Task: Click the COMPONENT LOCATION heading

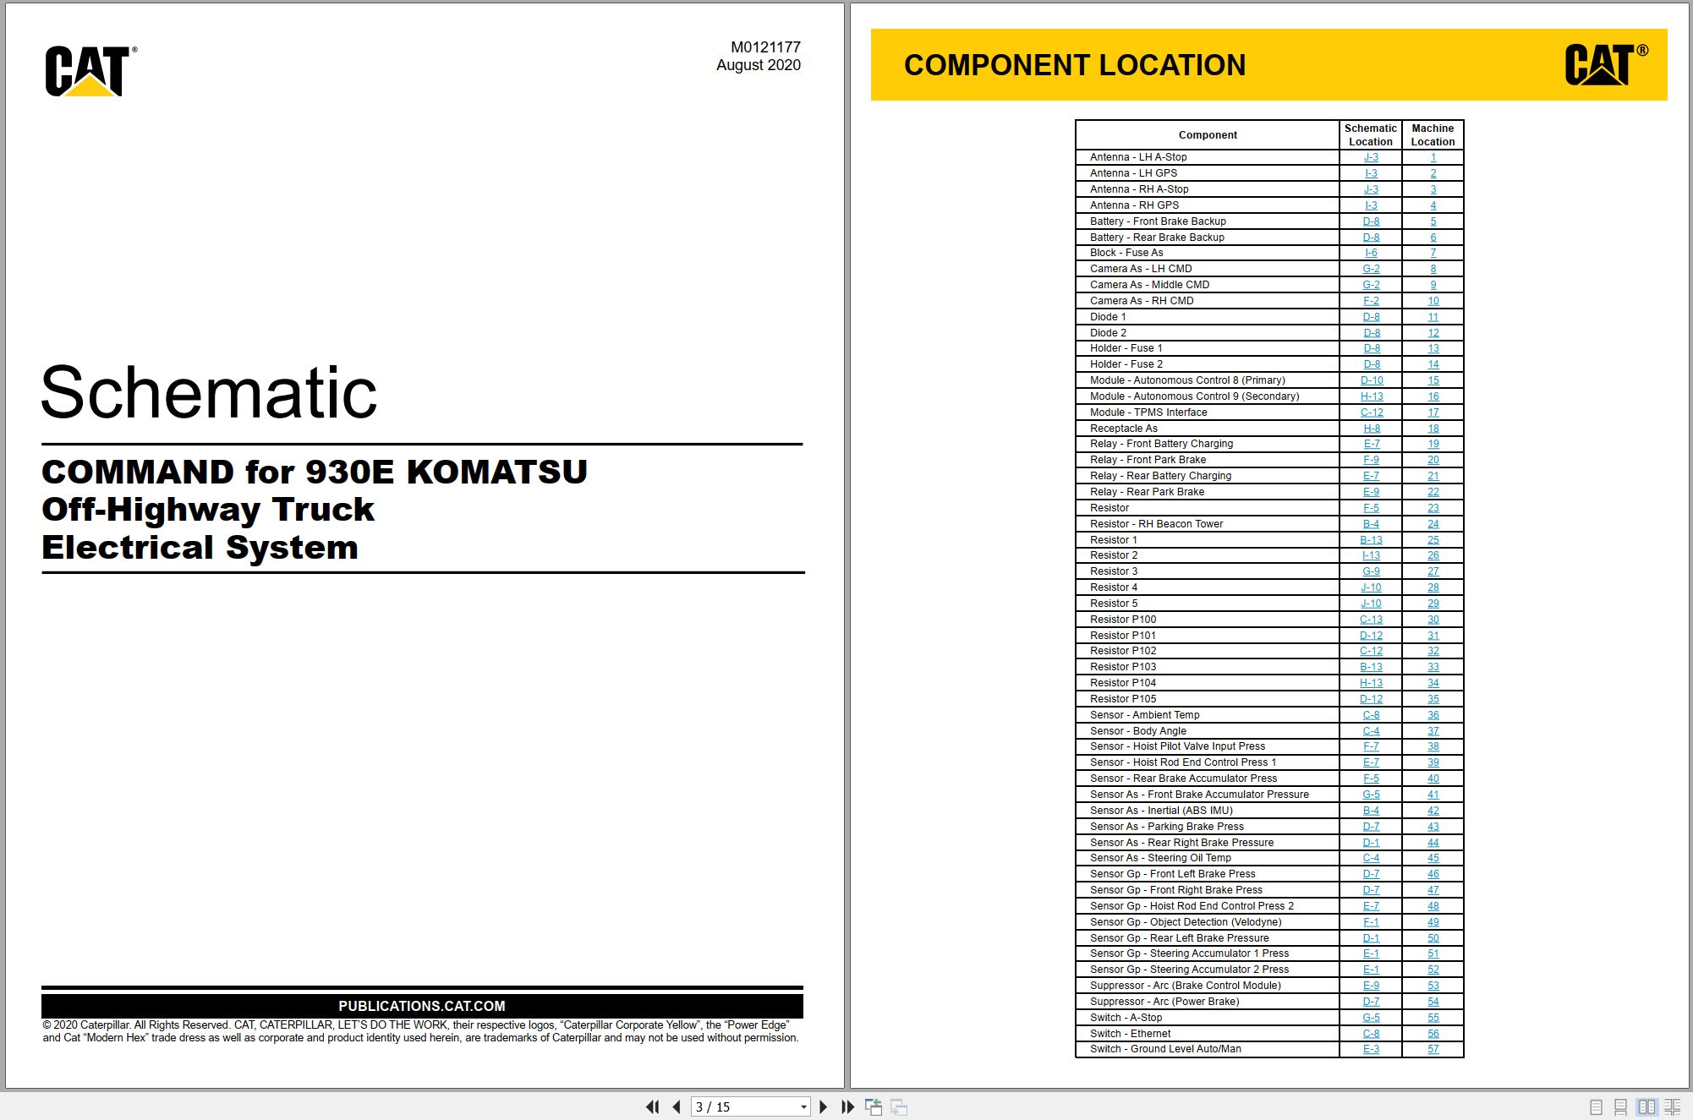Action: (1075, 65)
